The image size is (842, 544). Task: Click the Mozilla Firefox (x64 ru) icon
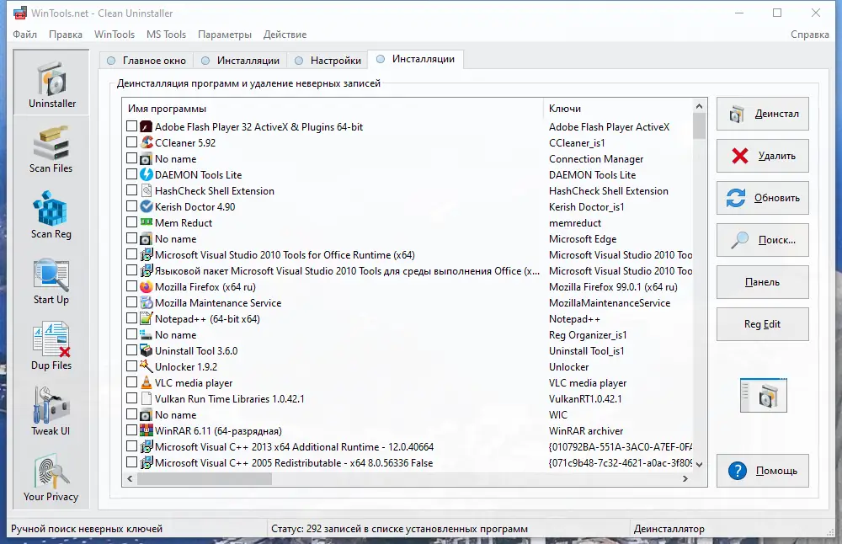click(x=146, y=287)
